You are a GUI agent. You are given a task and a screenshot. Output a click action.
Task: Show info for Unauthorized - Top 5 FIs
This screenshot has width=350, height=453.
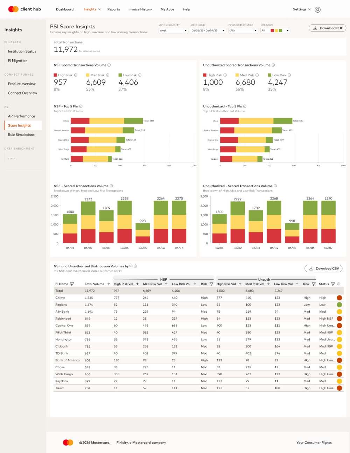pos(245,106)
